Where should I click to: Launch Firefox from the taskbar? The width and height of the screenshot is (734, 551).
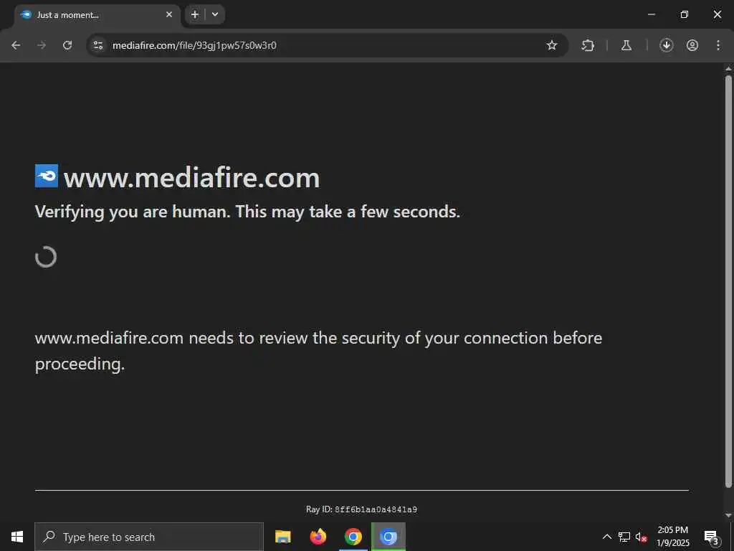pyautogui.click(x=318, y=537)
